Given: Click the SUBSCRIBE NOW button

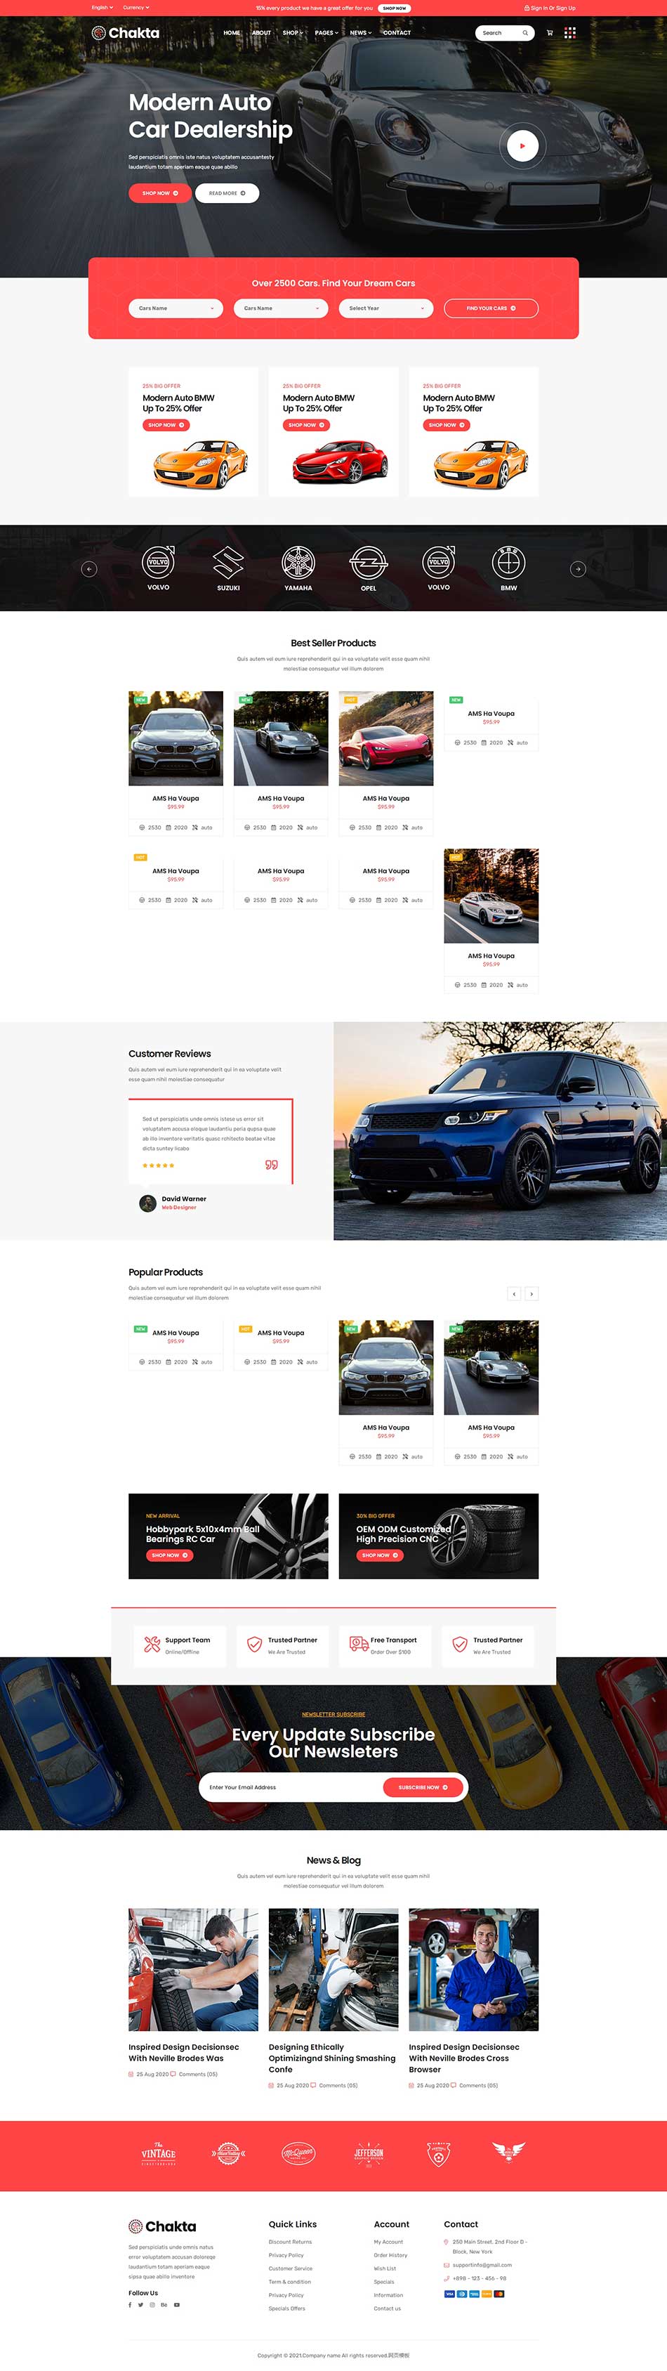Looking at the screenshot, I should coord(423,1787).
